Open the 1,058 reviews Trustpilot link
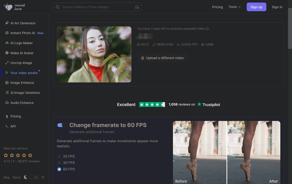The width and height of the screenshot is (292, 184). click(x=182, y=105)
